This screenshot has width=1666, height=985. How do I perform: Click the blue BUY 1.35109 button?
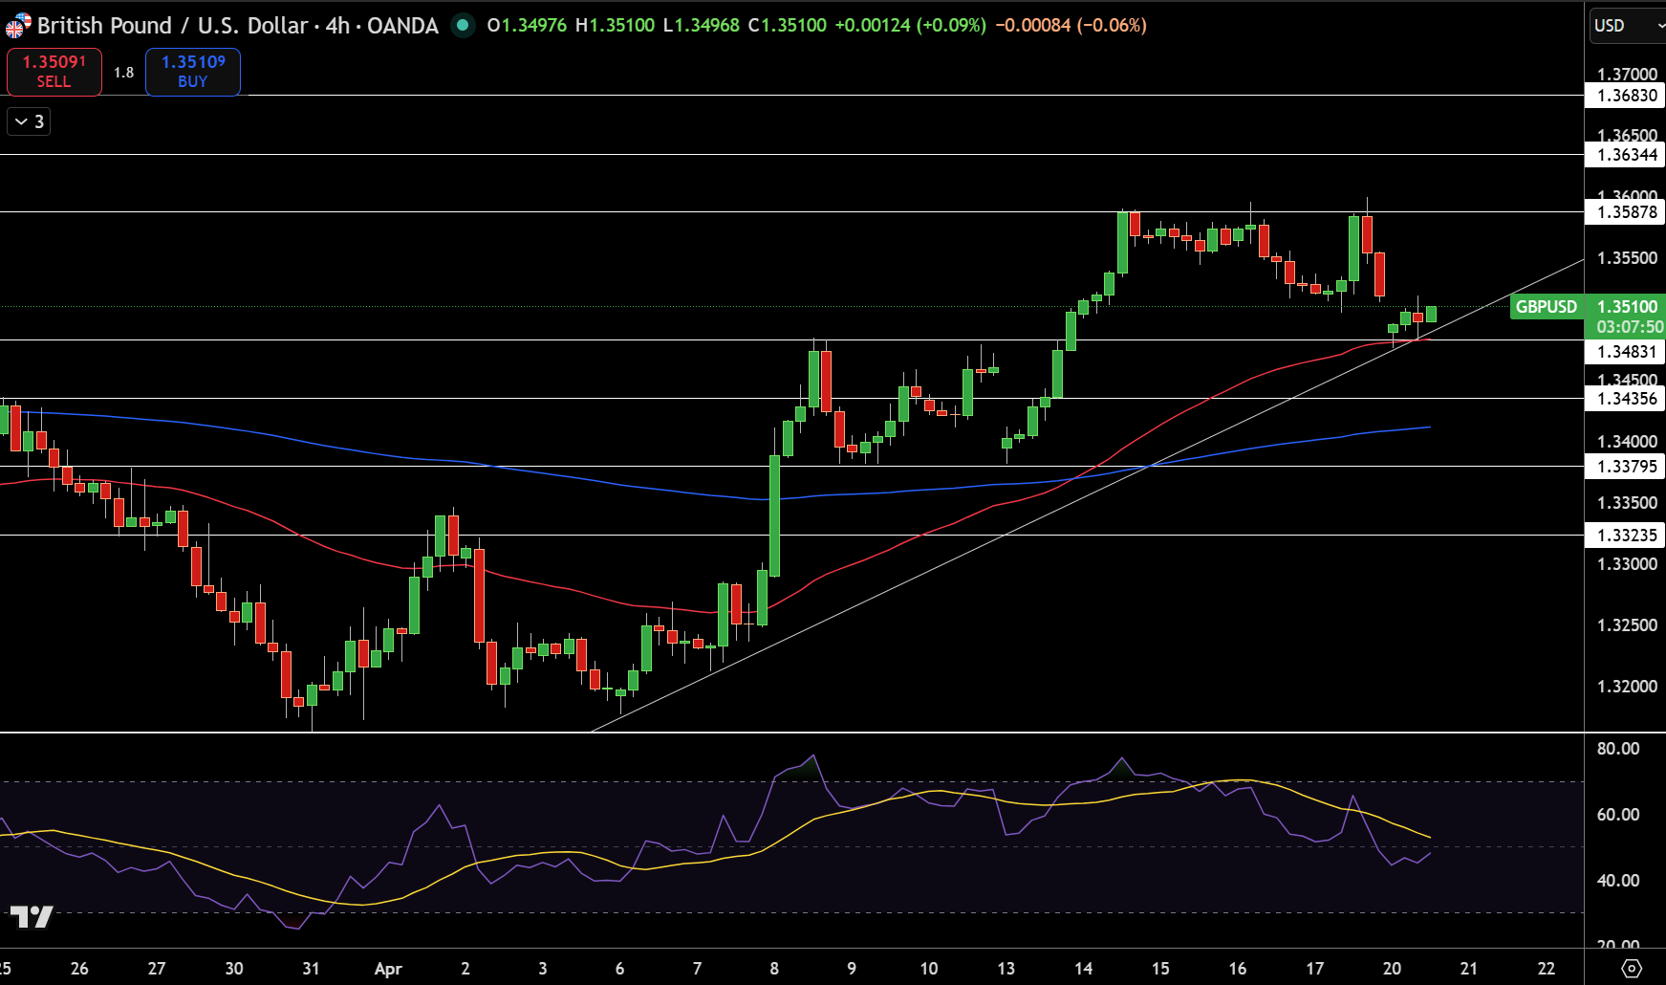pos(193,72)
